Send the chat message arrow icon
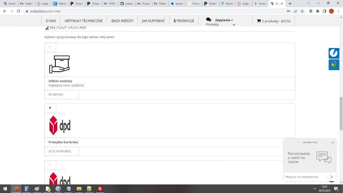 (x=332, y=177)
